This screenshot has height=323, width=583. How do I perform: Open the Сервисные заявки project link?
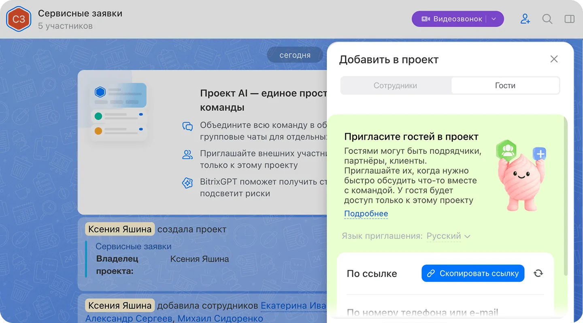point(134,246)
